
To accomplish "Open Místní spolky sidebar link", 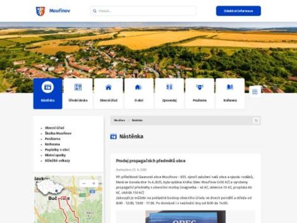I will (55, 155).
